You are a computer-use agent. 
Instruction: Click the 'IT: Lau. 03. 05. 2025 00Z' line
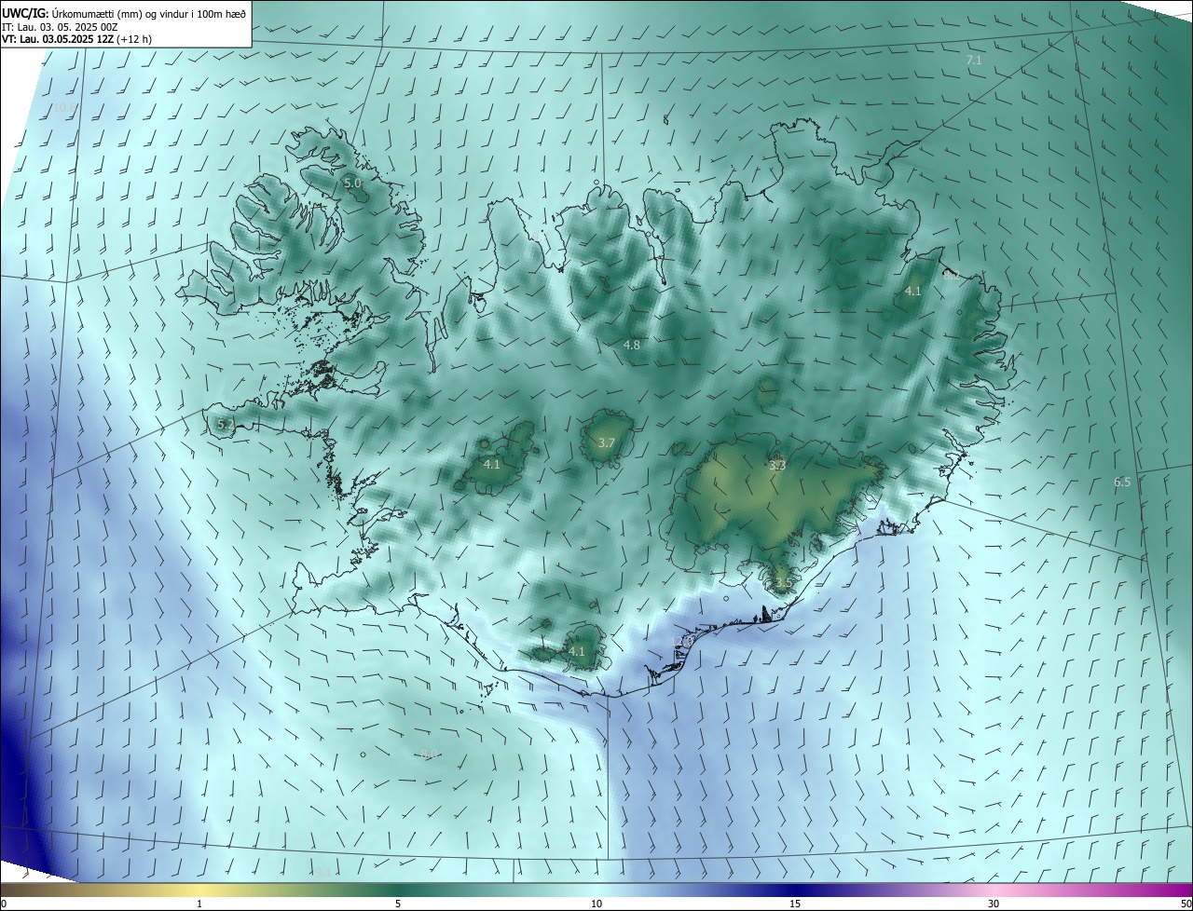coord(59,27)
